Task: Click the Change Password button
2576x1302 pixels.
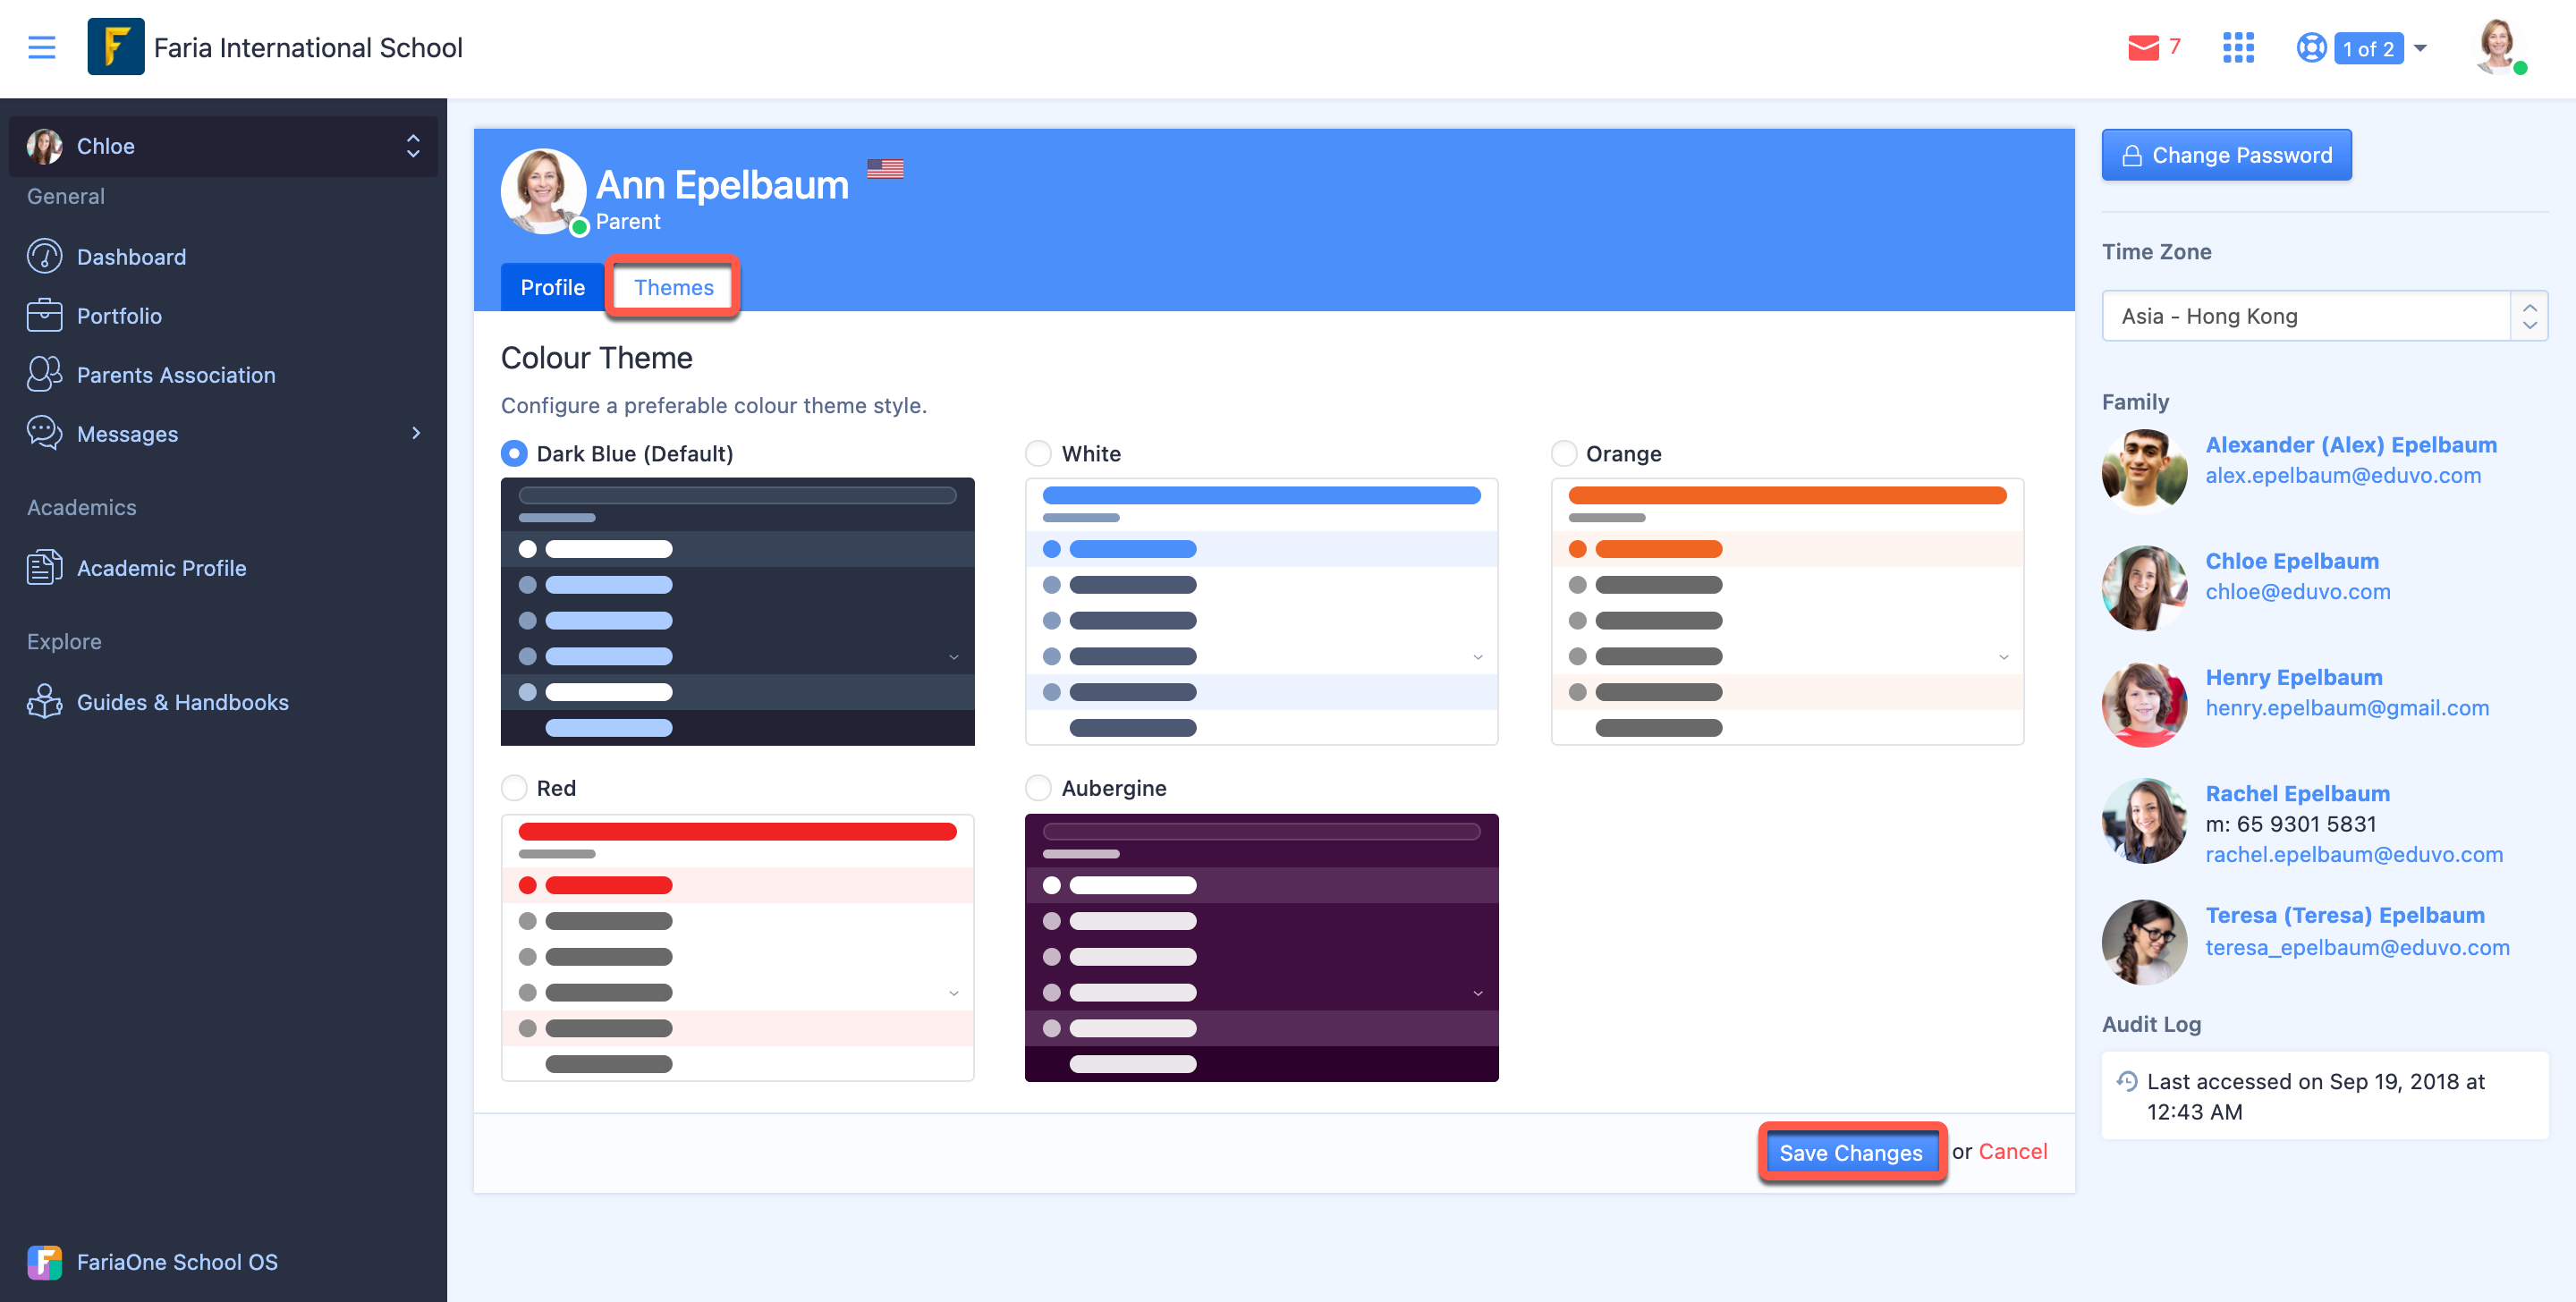Action: point(2226,155)
